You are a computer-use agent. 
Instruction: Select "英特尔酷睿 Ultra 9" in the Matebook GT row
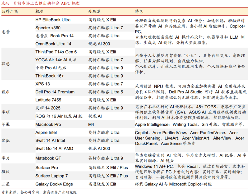[x=106, y=158]
